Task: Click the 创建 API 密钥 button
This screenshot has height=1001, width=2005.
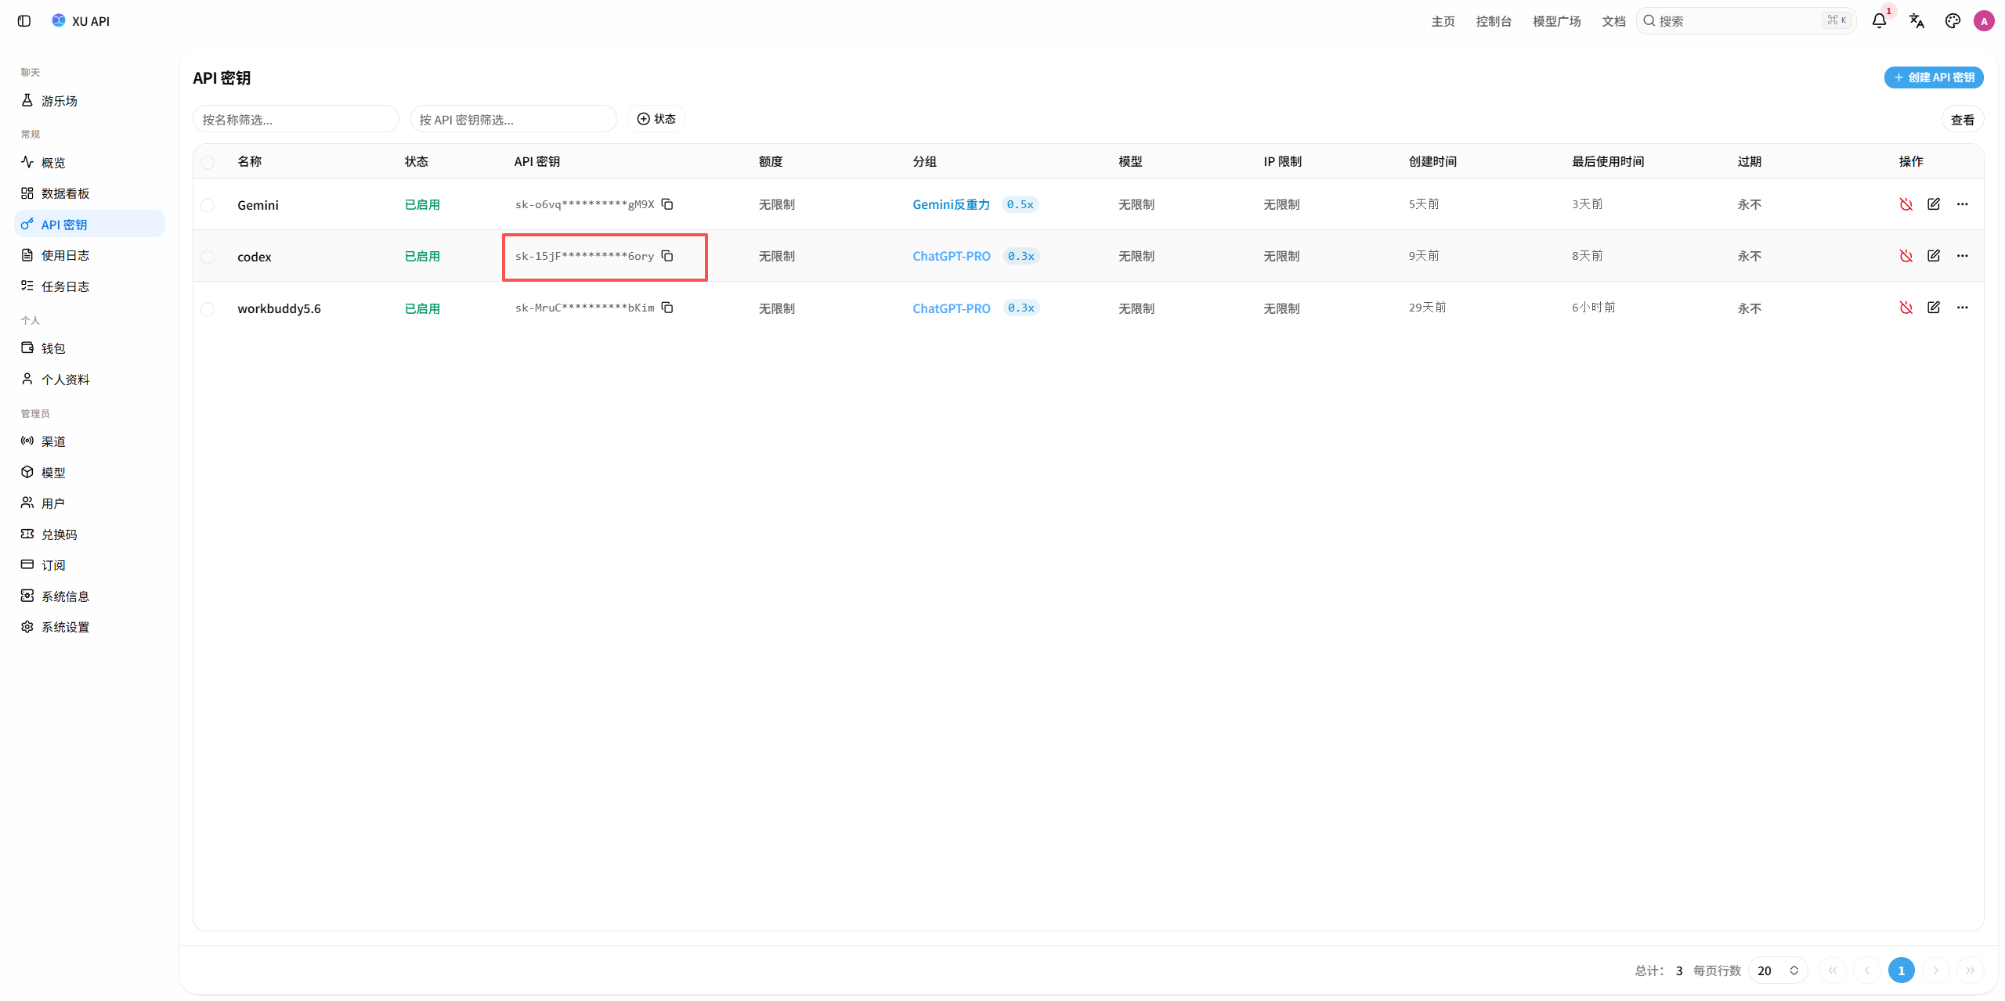Action: (x=1934, y=77)
